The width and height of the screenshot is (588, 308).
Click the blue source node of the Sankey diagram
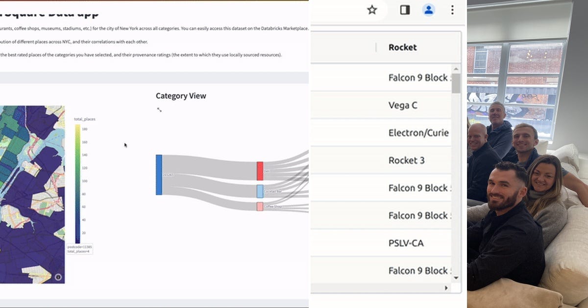[x=158, y=174]
